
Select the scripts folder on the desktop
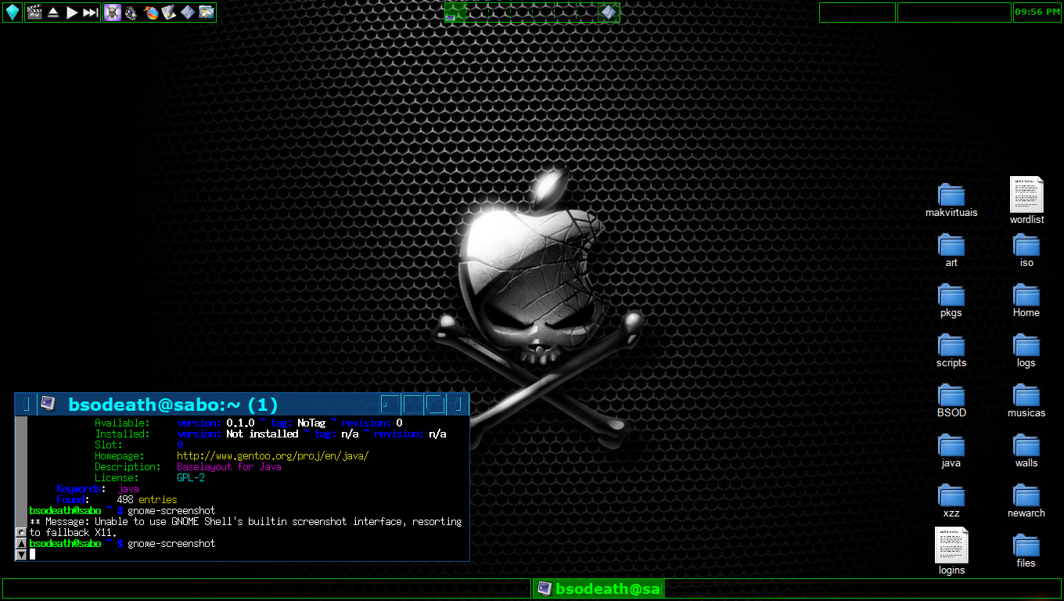tap(951, 351)
